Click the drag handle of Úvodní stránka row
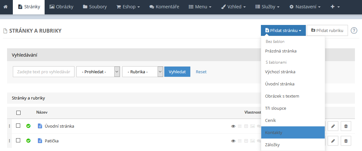362x151 pixels. (x=9, y=126)
